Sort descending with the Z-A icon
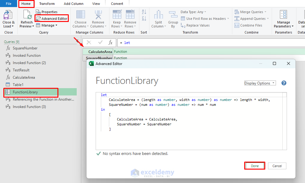Image resolution: width=305 pixels, height=183 pixels. click(x=144, y=18)
